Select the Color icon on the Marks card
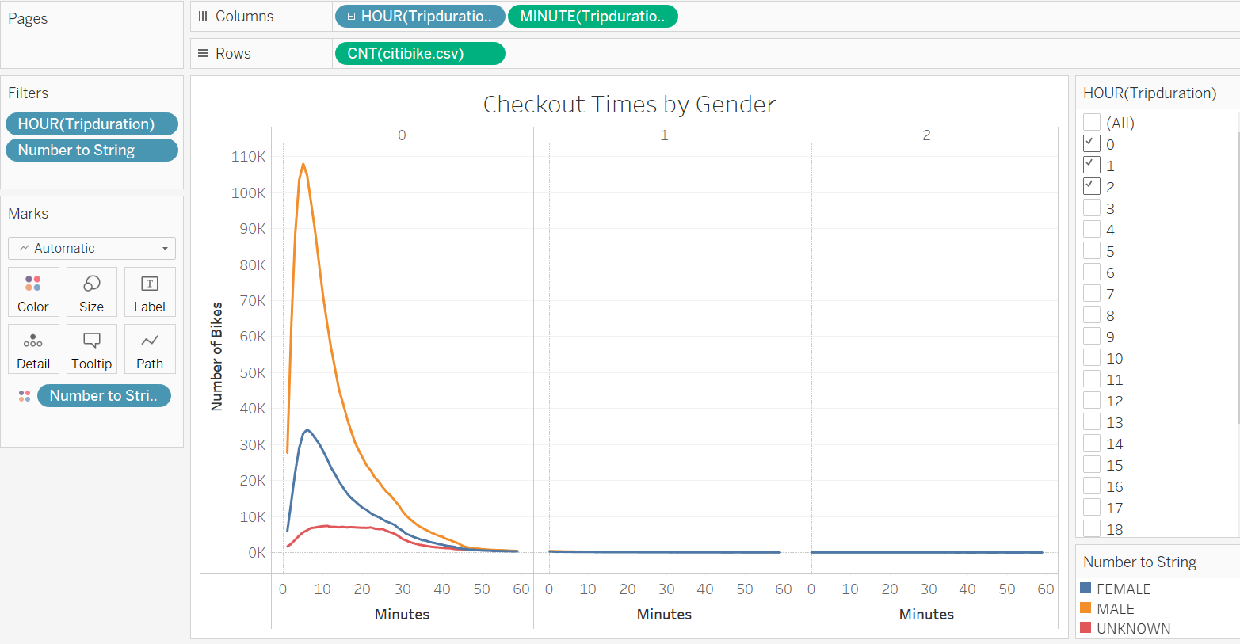This screenshot has width=1240, height=644. pos(33,292)
